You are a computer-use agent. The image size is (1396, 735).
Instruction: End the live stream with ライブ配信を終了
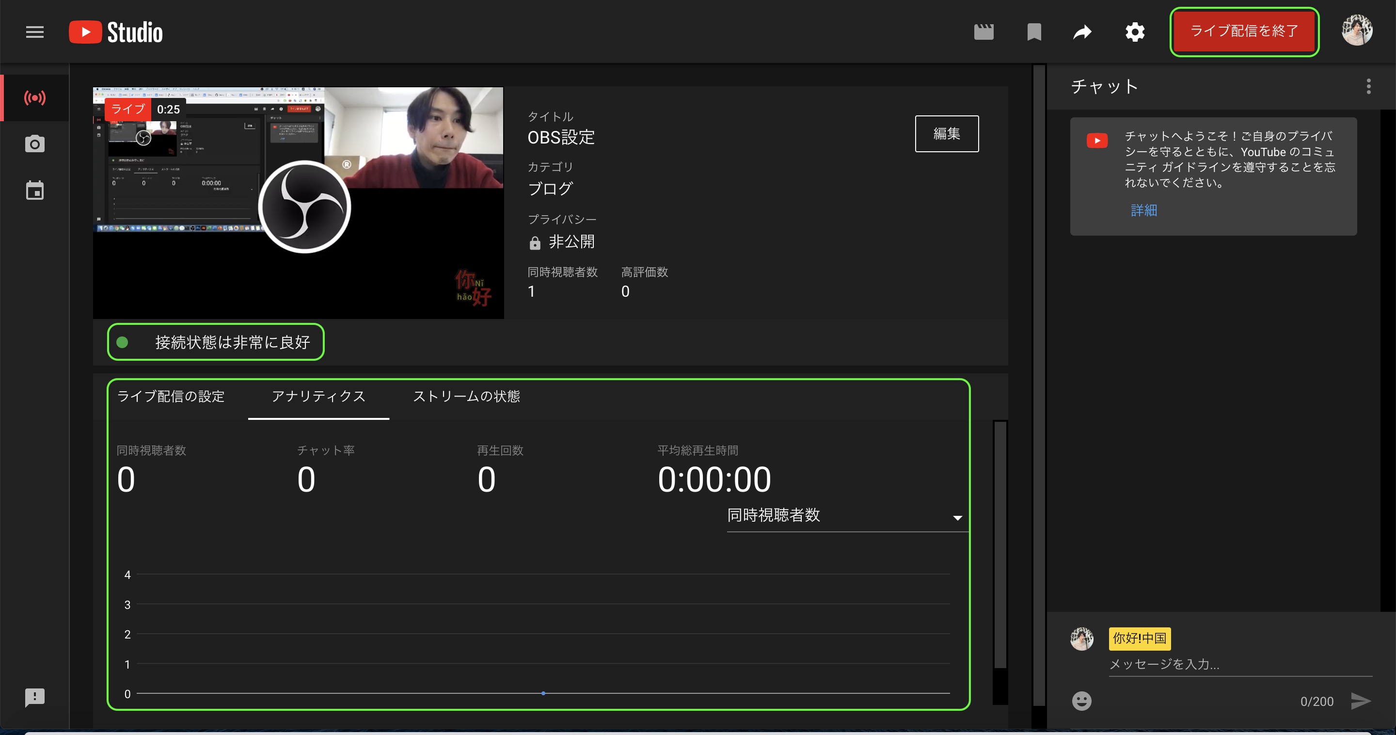click(x=1244, y=32)
